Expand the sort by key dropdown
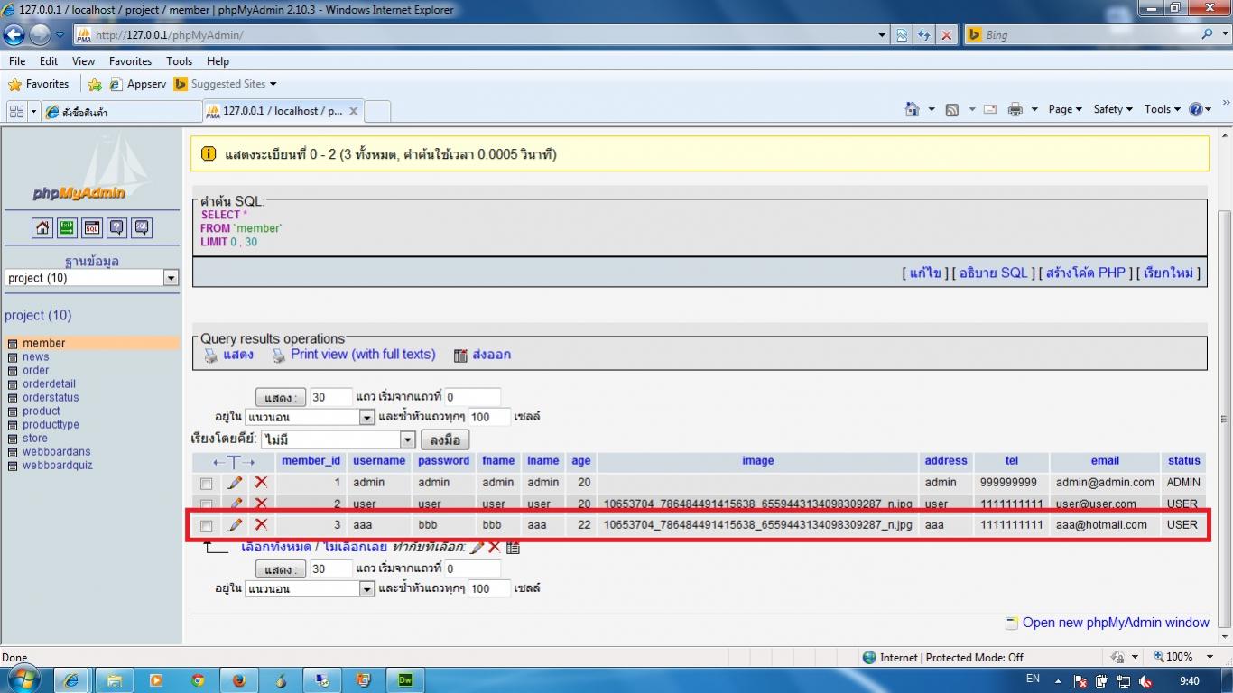 tap(407, 440)
